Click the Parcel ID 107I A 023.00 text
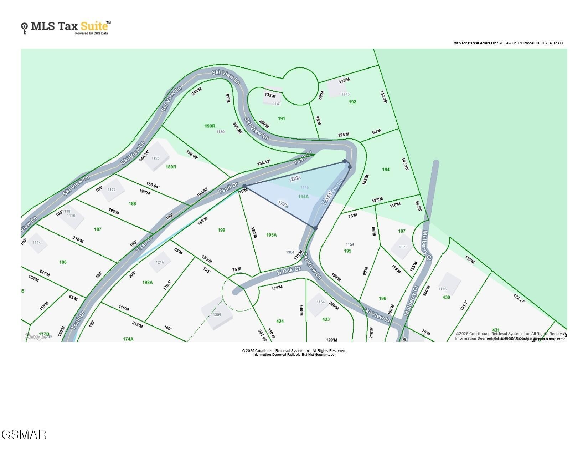Screen dimensions: 588x455 (544, 43)
